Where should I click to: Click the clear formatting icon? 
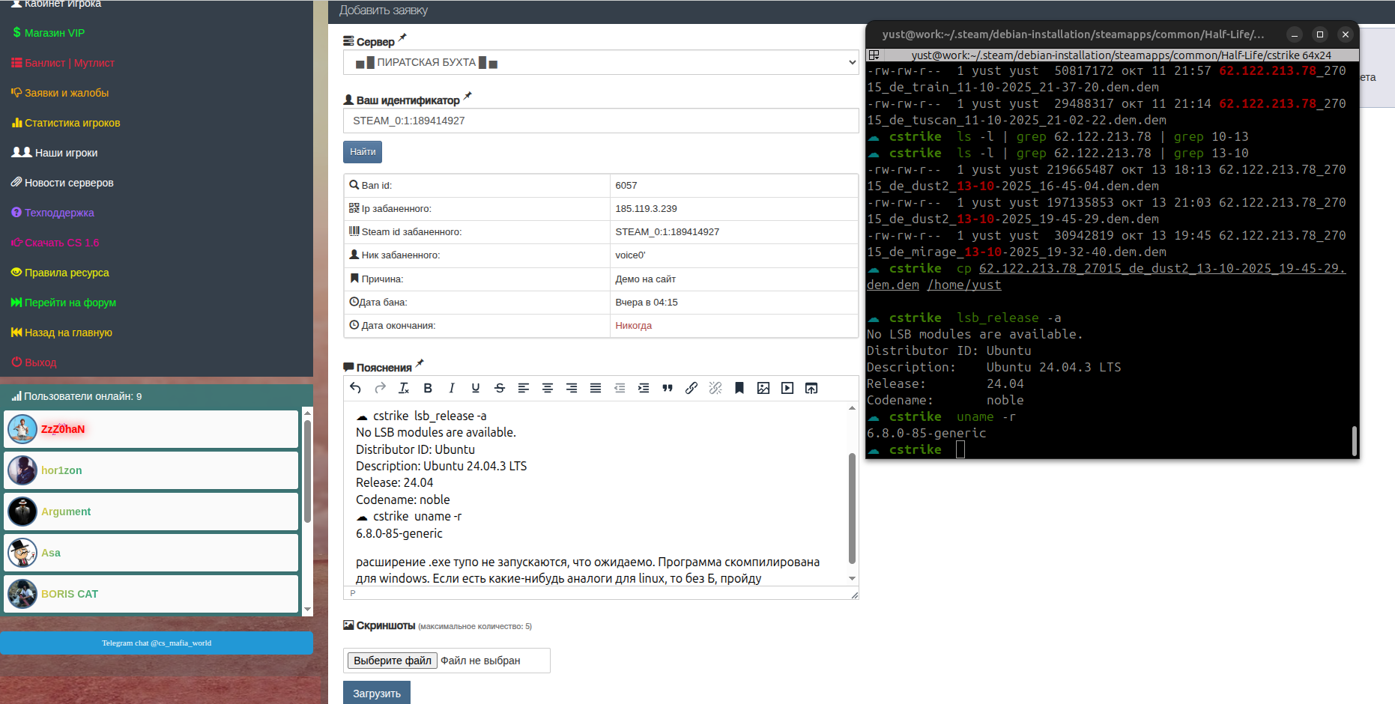coord(404,388)
